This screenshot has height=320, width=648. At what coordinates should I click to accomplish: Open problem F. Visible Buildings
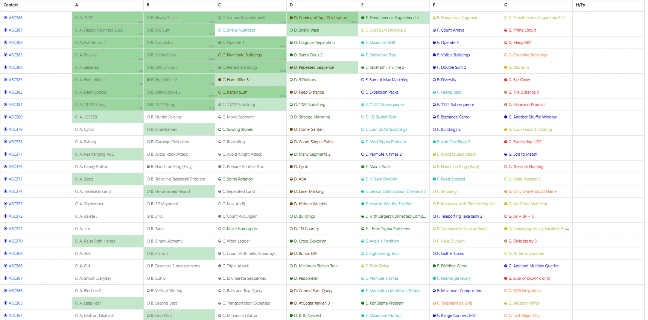click(x=453, y=55)
